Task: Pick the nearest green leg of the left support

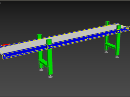Action: [50, 57]
